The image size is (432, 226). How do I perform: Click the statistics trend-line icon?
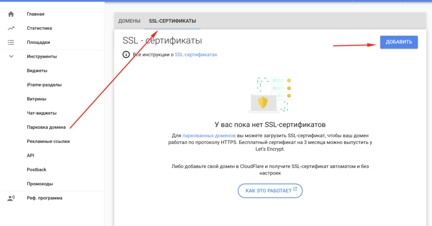[11, 28]
